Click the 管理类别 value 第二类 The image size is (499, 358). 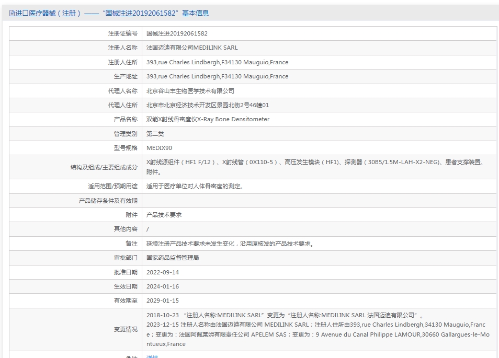tap(155, 134)
